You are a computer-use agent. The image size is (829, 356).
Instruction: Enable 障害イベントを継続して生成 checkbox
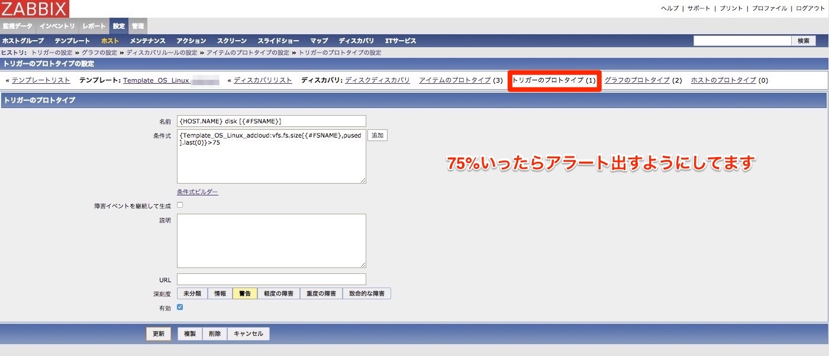click(x=180, y=205)
